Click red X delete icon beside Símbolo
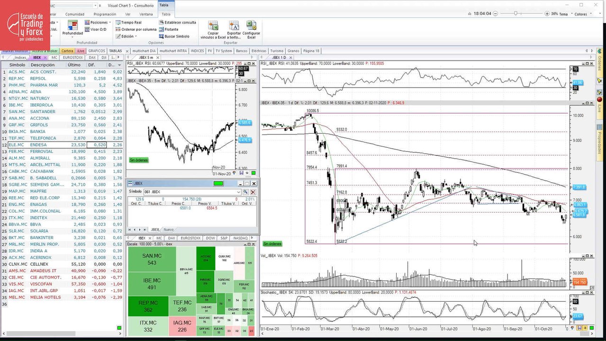The height and width of the screenshot is (341, 606). (x=253, y=192)
